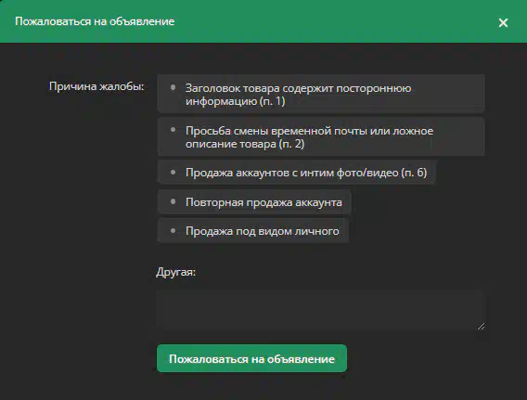Click the empty green header bar area
This screenshot has width=527, height=400.
point(336,21)
